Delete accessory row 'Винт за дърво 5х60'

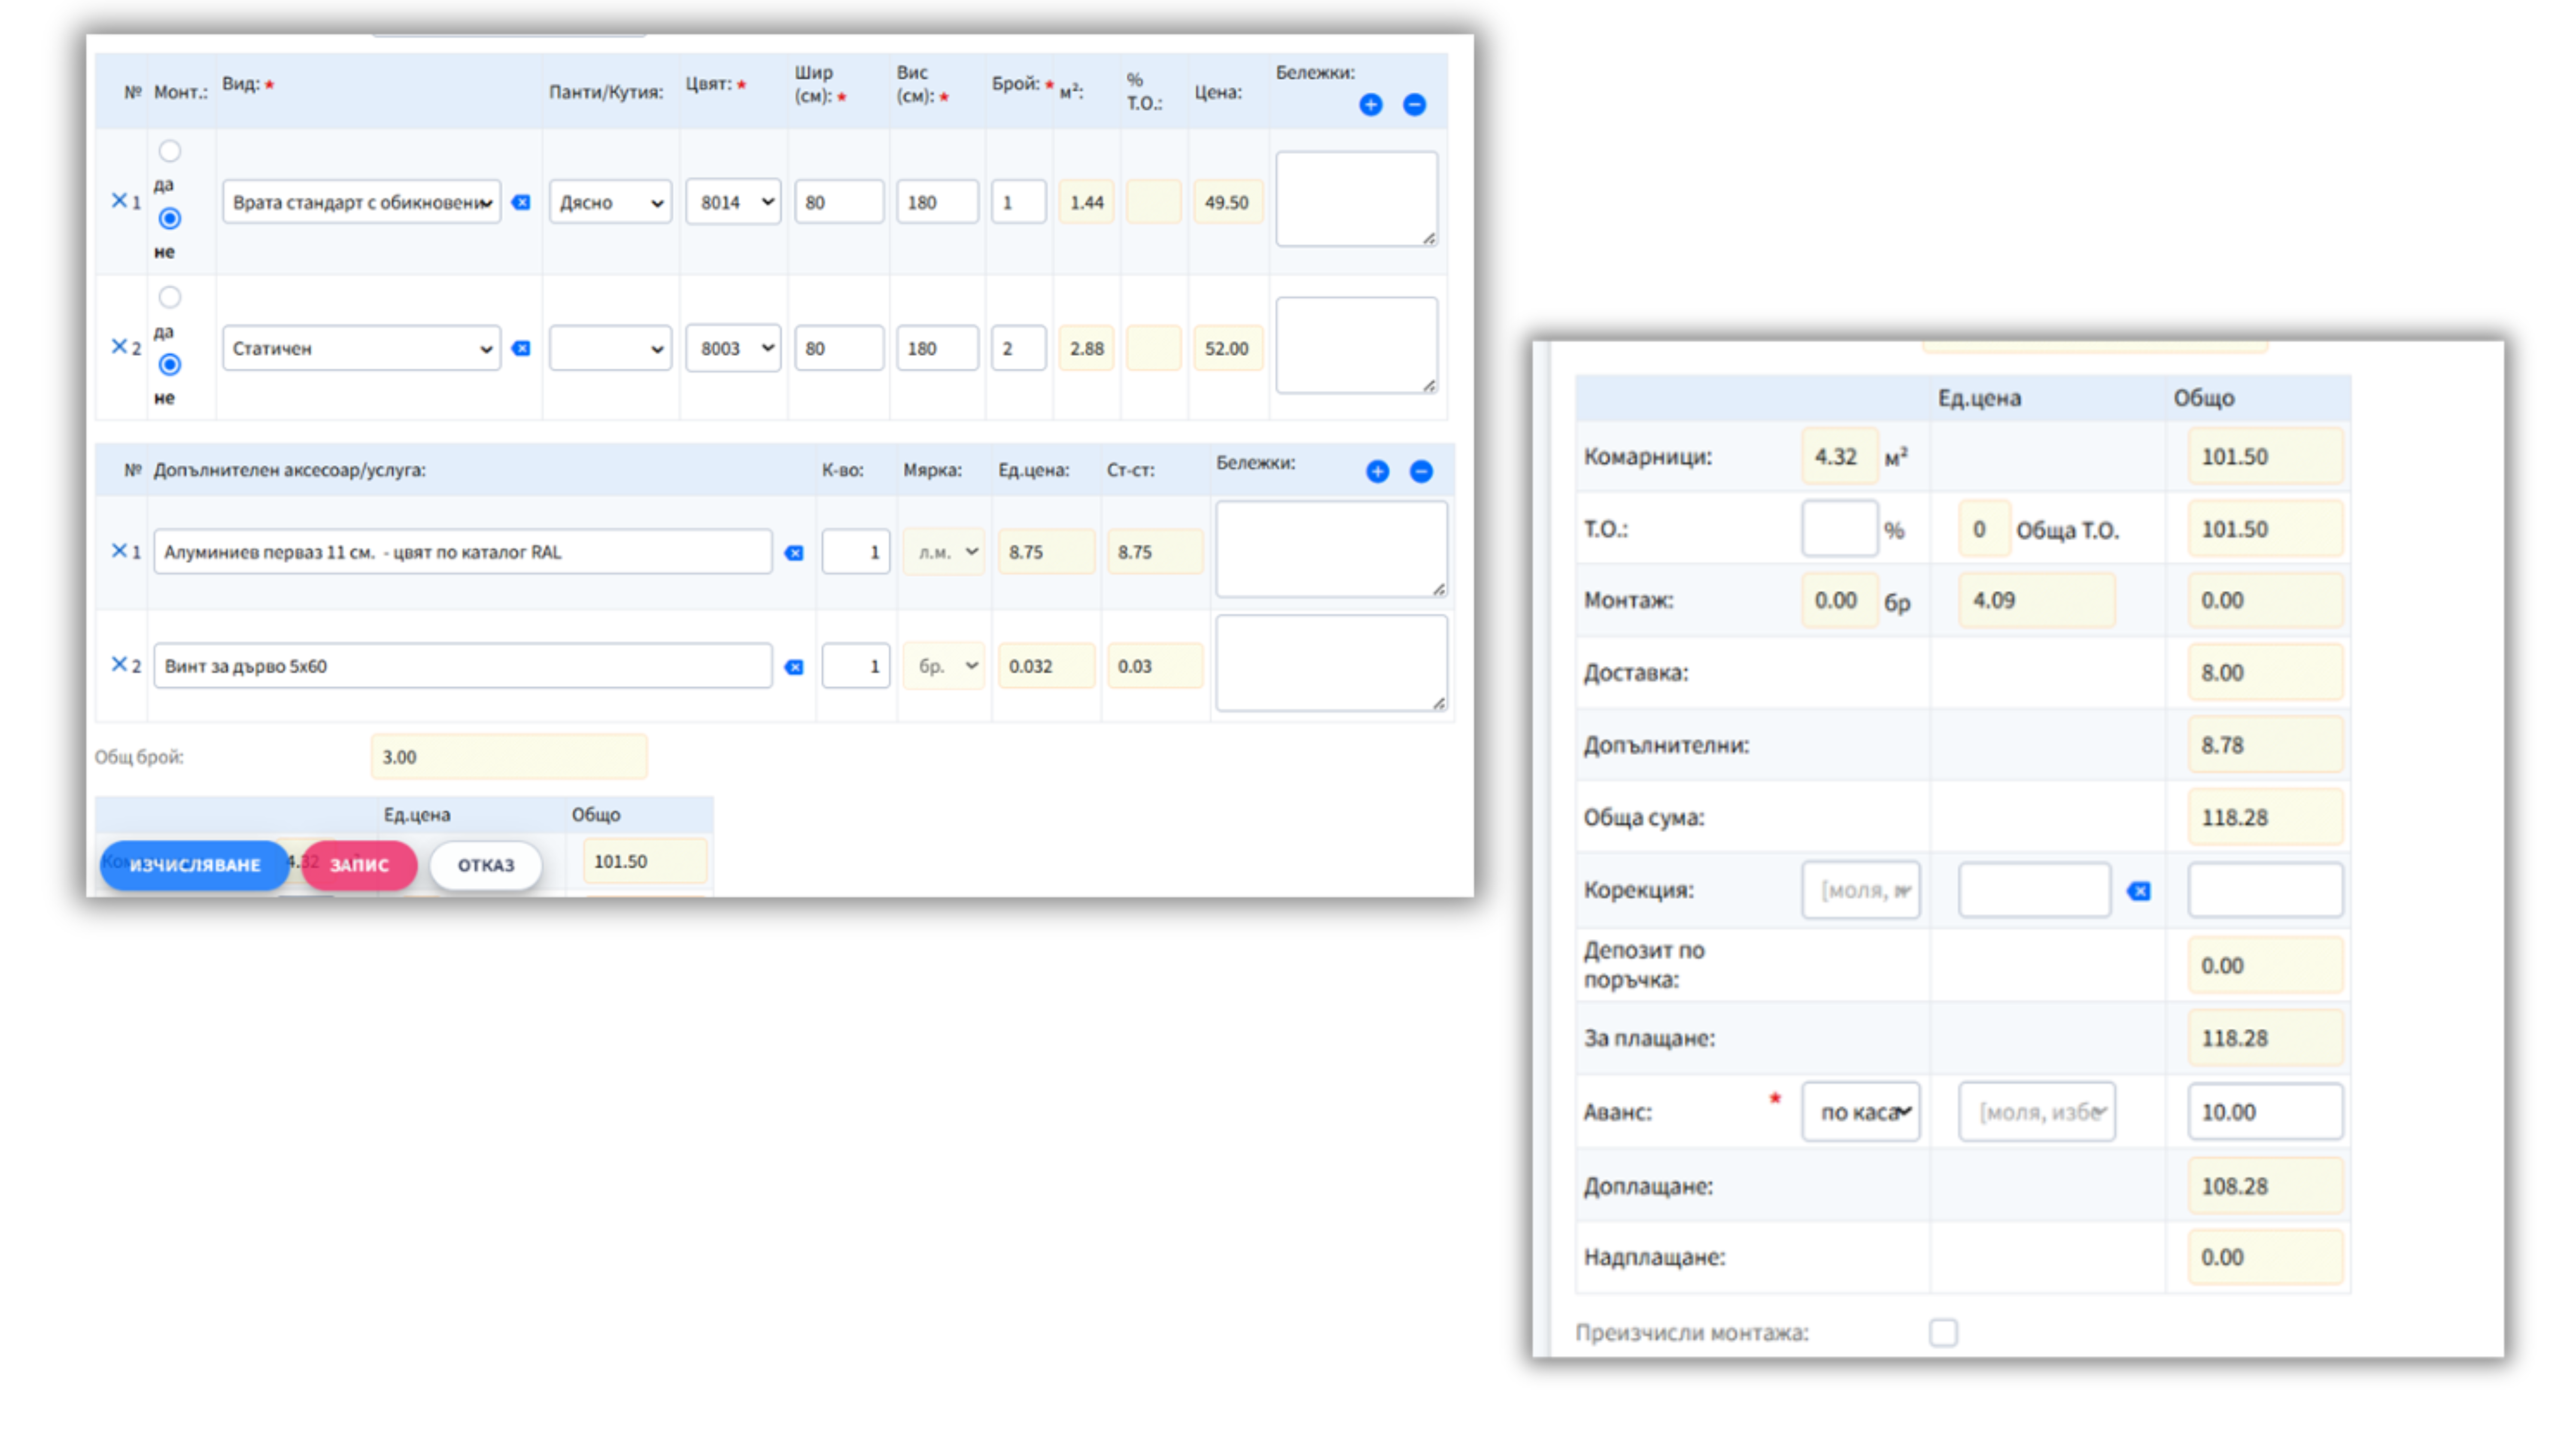coord(118,665)
